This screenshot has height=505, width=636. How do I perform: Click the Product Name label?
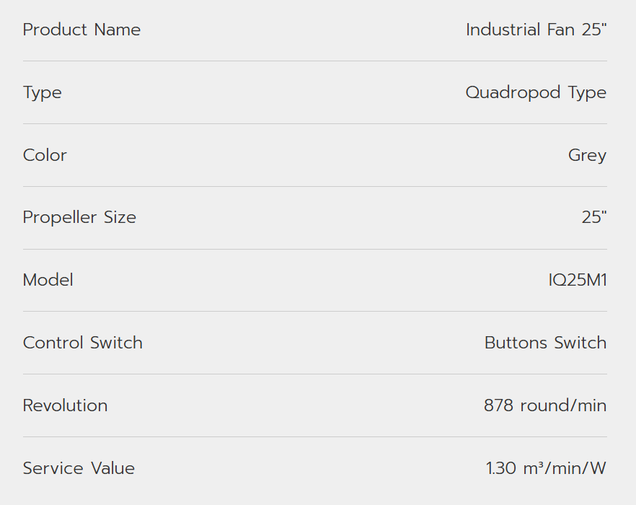tap(81, 30)
